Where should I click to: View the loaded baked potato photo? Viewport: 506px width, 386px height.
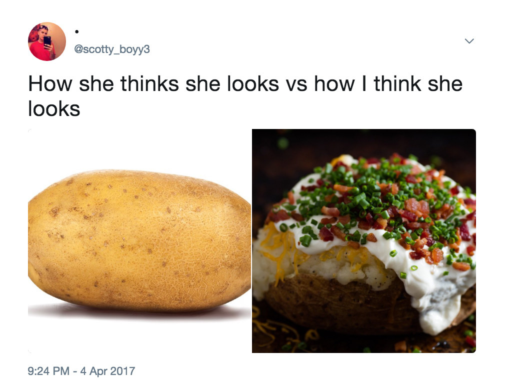click(x=363, y=241)
